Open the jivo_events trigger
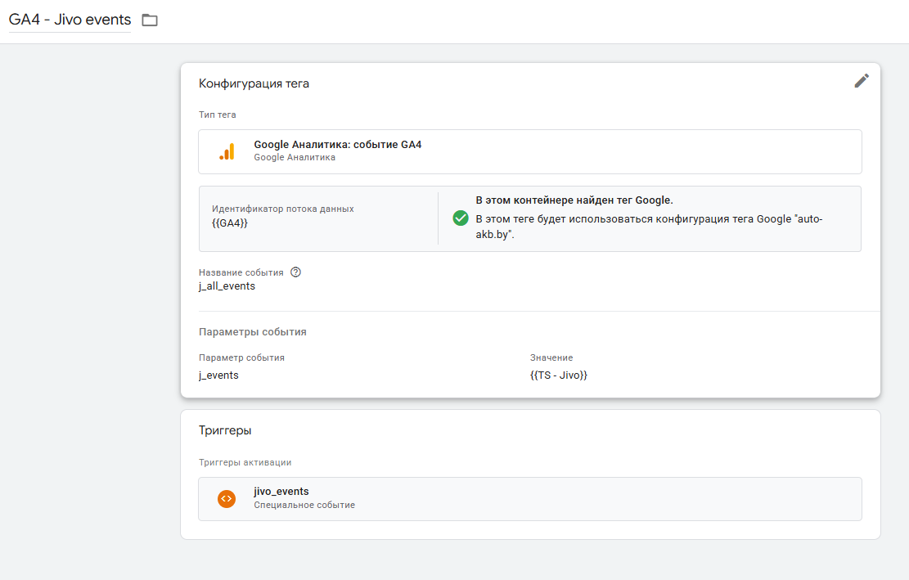 point(530,499)
